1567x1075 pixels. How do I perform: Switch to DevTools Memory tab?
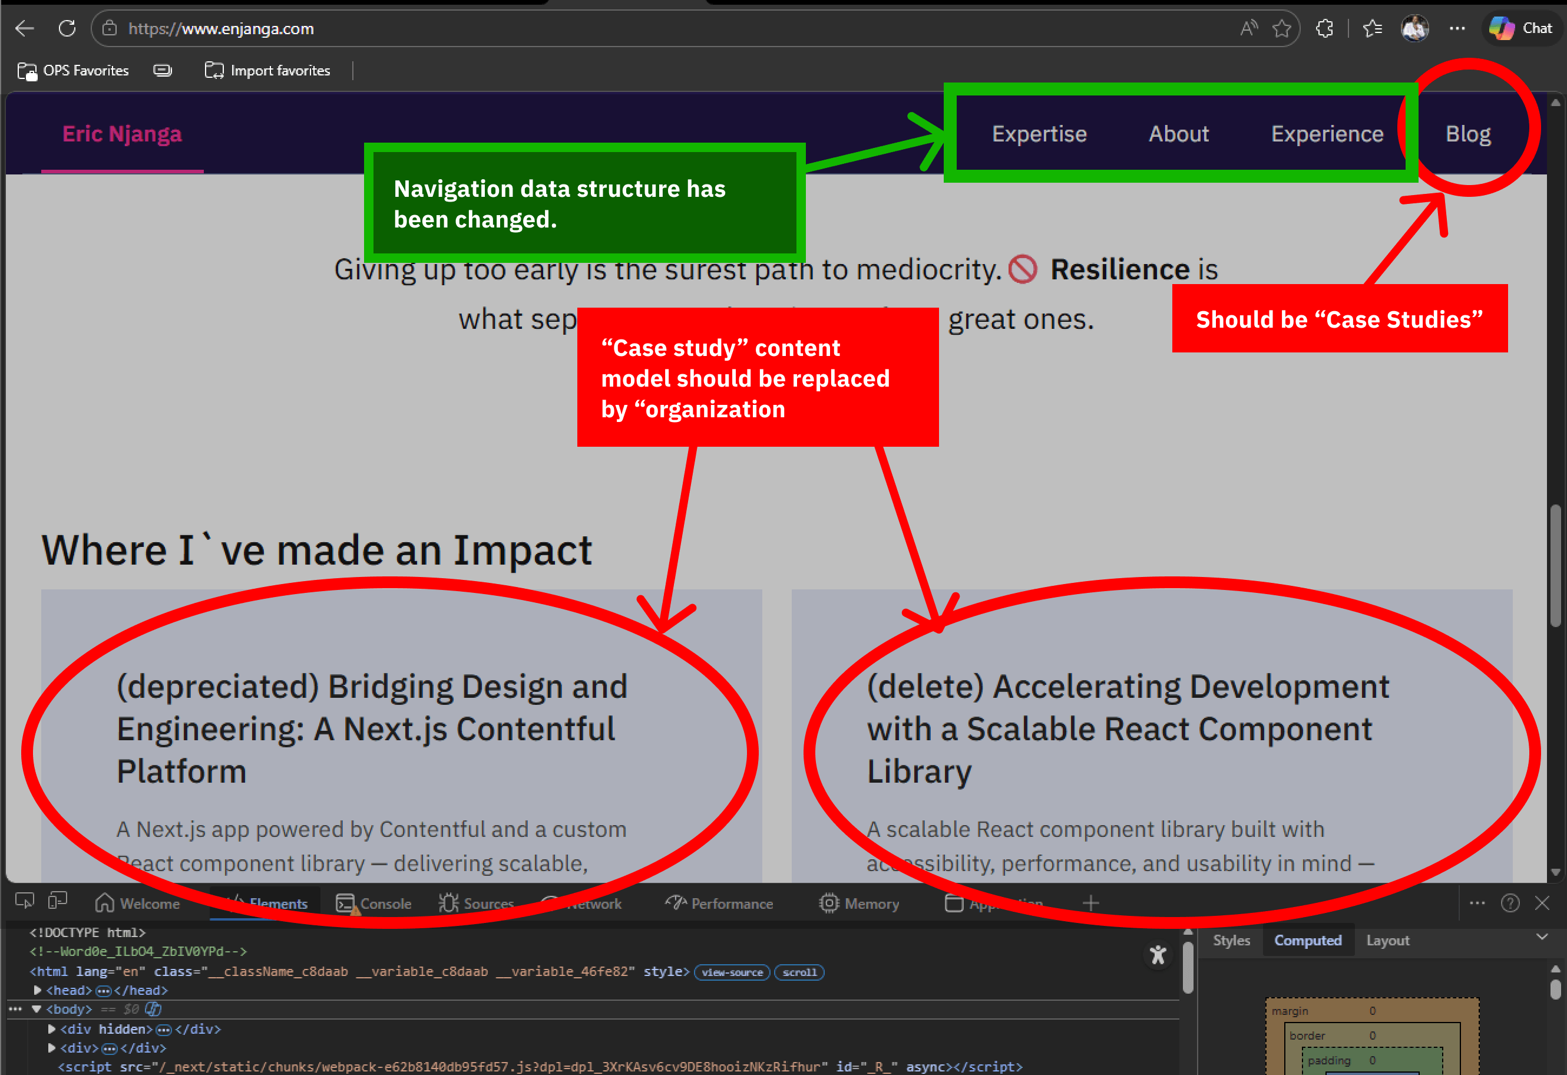[x=859, y=903]
